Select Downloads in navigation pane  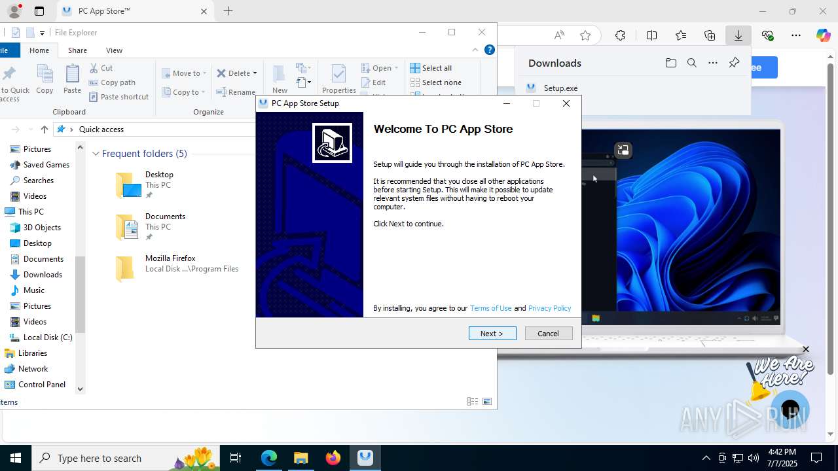[37, 275]
